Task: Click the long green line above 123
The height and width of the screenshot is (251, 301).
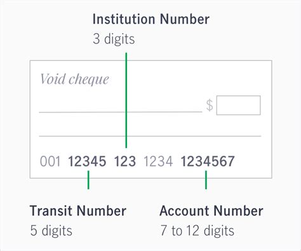Action: pos(126,100)
